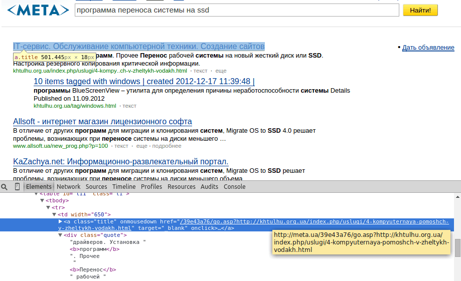Click 'подробнее' under the Allsoft result
461x281 pixels.
[x=167, y=146]
